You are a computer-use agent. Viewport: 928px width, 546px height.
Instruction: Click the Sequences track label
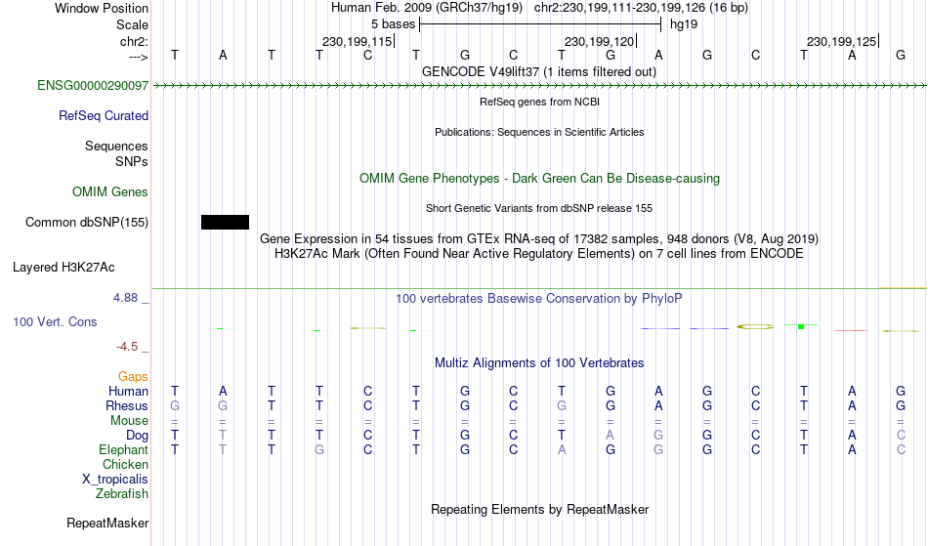coord(116,147)
